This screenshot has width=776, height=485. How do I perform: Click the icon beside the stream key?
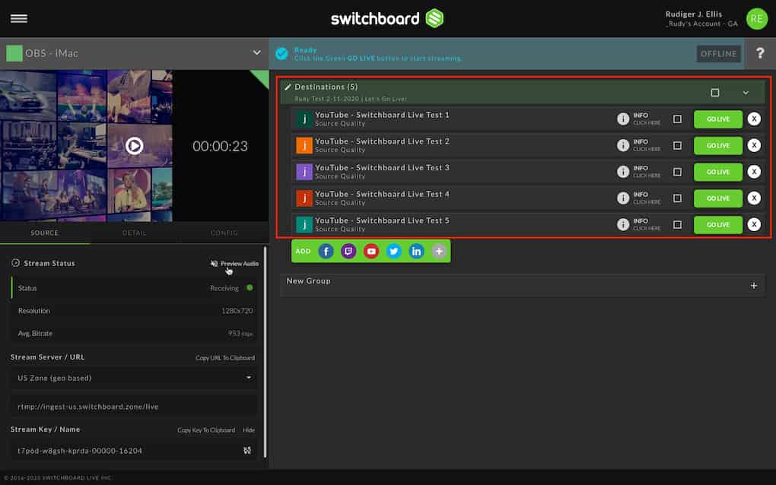point(247,450)
